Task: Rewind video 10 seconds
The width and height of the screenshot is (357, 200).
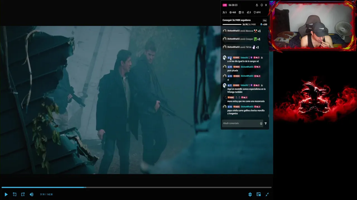Action: (x=15, y=194)
